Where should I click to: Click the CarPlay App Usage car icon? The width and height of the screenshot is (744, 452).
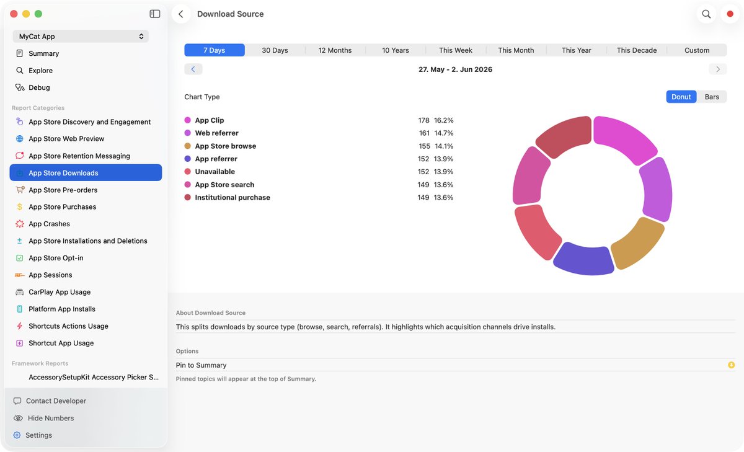(x=20, y=292)
